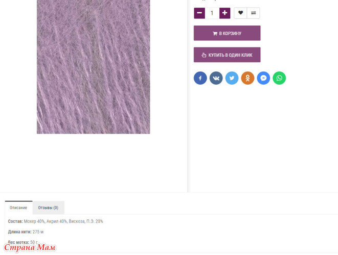Open the Описание tab
The width and height of the screenshot is (338, 255).
[x=18, y=208]
